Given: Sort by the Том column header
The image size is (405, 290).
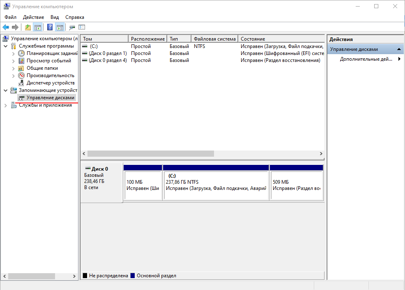Looking at the screenshot, I should [x=104, y=39].
